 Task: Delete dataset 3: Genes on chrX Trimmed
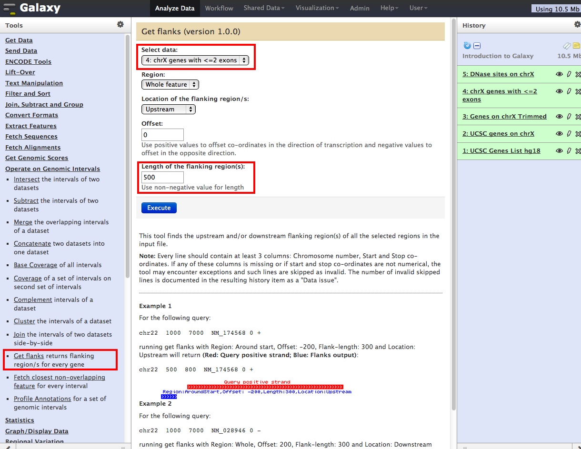578,117
